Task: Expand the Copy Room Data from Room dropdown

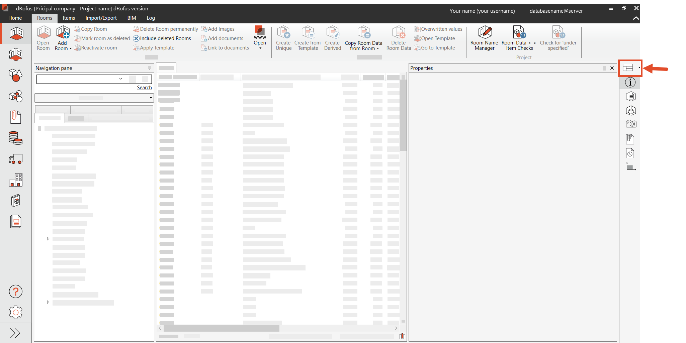Action: tap(377, 49)
